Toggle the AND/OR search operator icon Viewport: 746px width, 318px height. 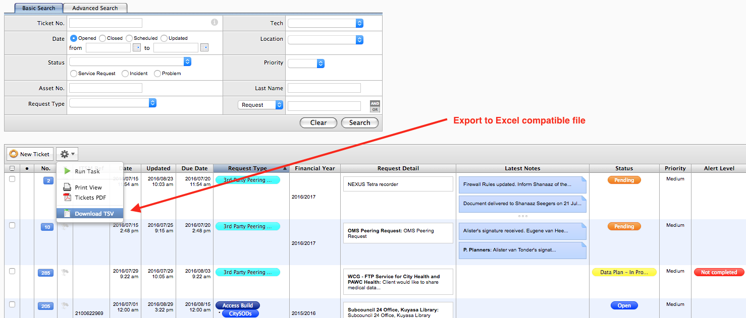(375, 106)
